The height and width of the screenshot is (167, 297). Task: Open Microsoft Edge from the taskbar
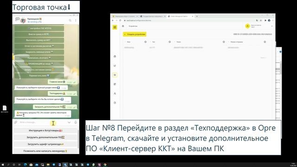(25, 165)
